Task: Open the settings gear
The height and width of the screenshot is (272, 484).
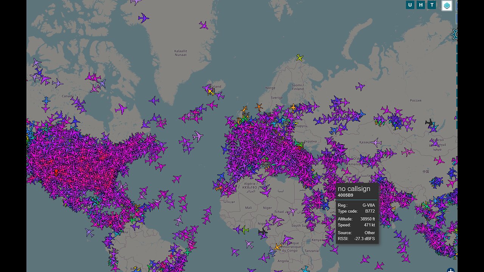Action: click(x=455, y=35)
